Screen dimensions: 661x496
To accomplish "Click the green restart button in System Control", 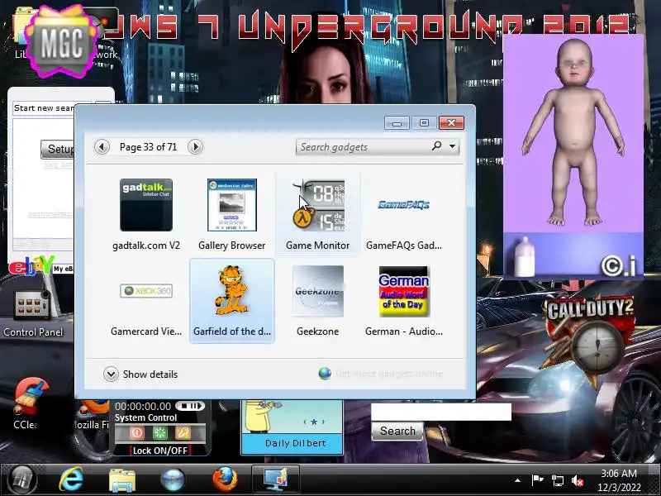I will pos(159,432).
